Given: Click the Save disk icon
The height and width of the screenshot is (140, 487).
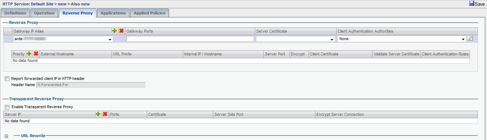Looking at the screenshot, I should (471, 4).
